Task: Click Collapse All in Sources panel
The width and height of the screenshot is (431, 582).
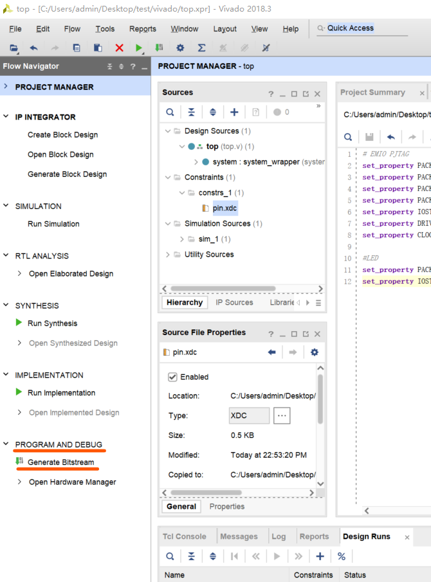Action: 191,112
